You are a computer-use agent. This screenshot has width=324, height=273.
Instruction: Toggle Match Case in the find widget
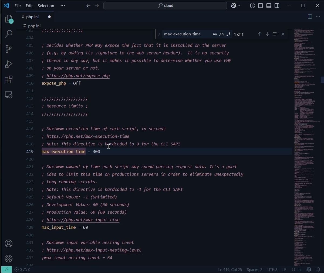(215, 34)
